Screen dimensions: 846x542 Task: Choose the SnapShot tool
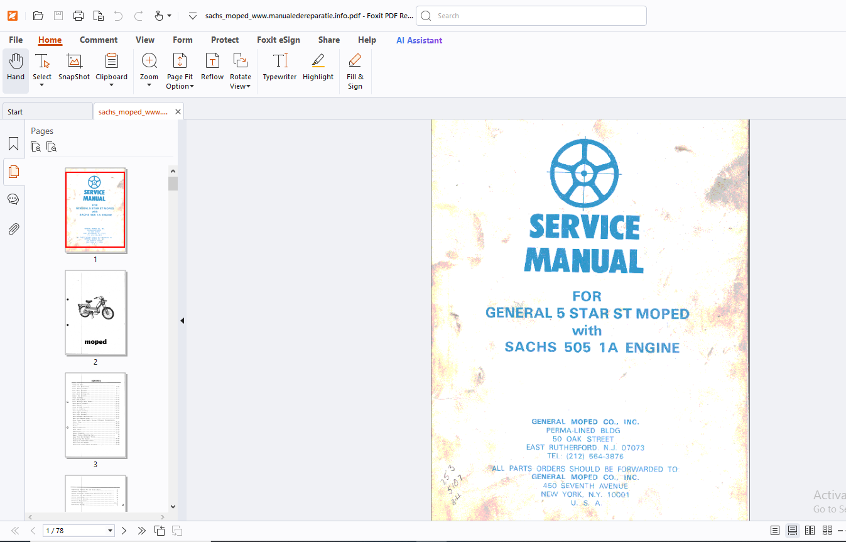tap(74, 68)
